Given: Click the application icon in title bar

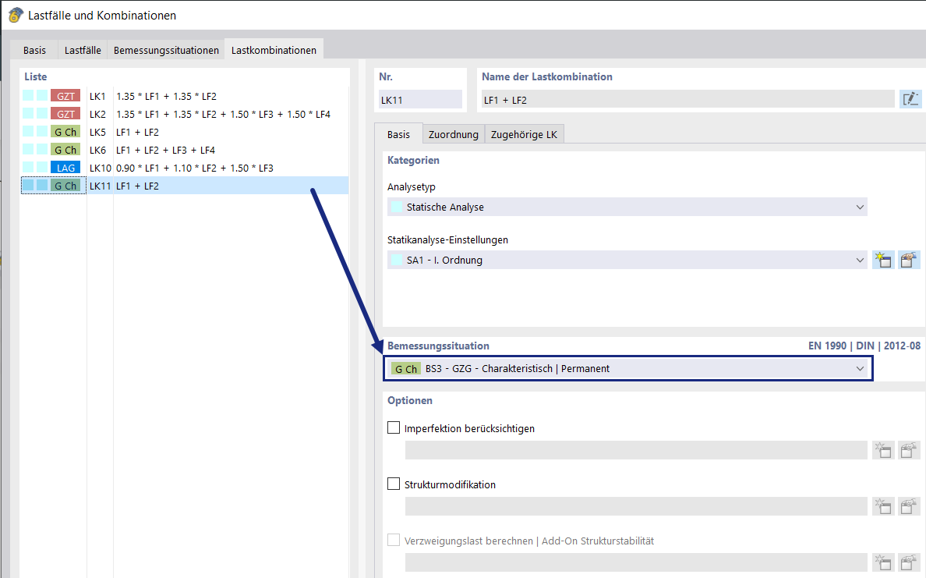Looking at the screenshot, I should [x=16, y=15].
